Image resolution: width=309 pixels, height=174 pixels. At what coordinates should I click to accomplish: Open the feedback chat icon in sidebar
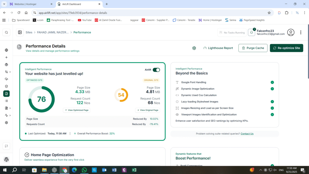pos(6,146)
